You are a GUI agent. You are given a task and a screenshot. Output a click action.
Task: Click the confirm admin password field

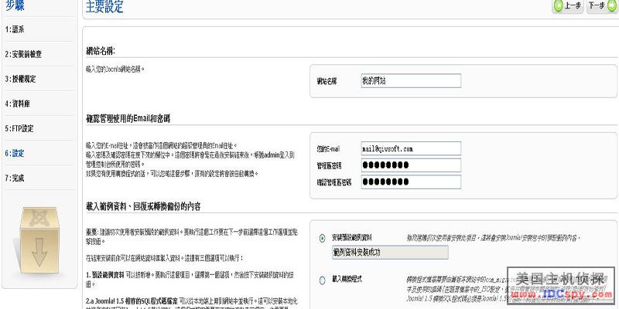click(x=411, y=182)
